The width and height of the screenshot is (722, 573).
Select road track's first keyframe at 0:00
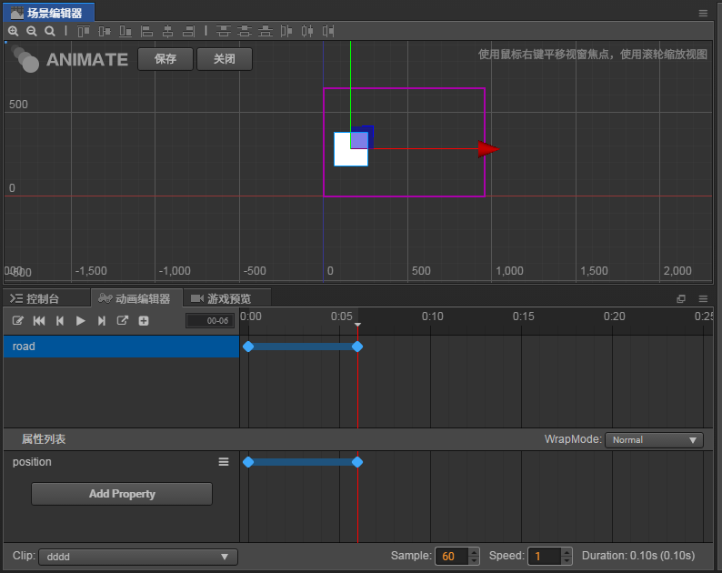tap(248, 347)
